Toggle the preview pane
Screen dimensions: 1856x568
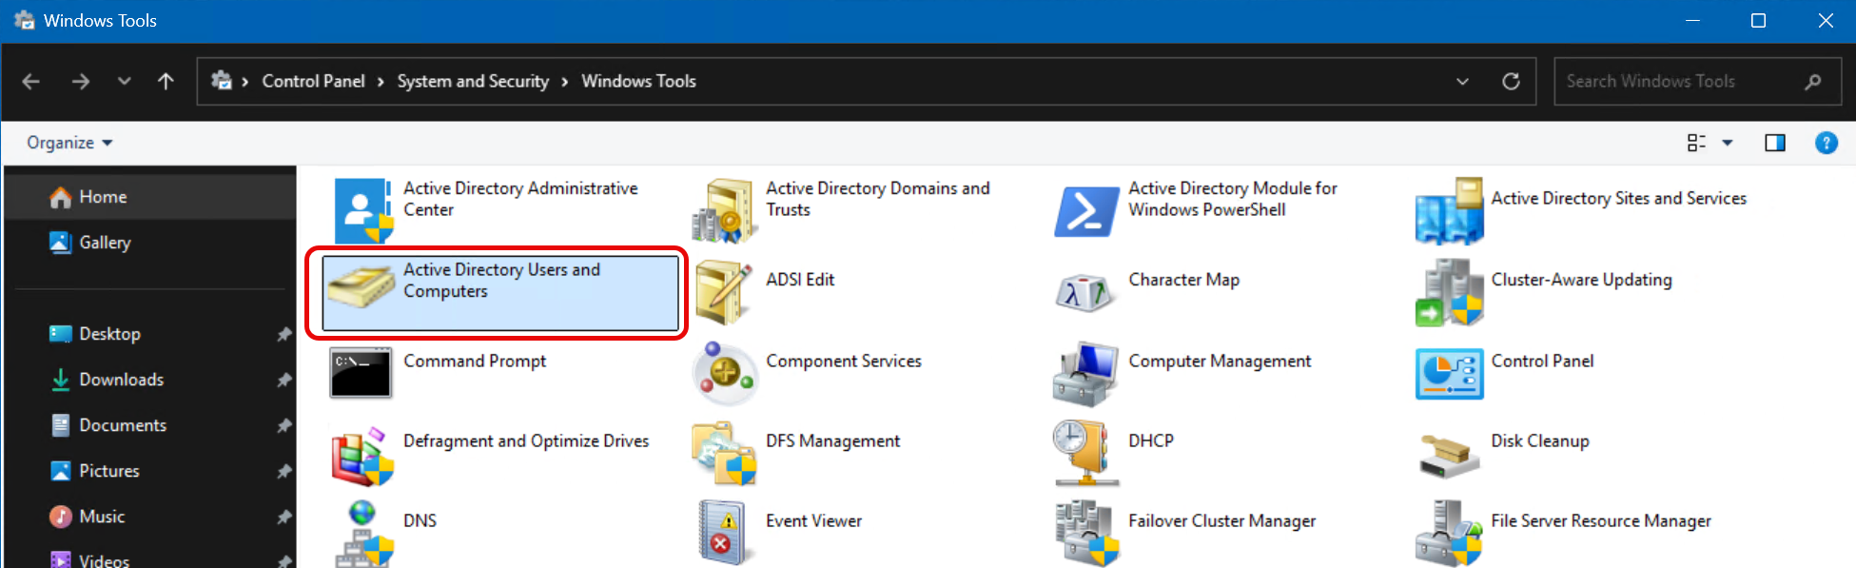click(x=1775, y=143)
